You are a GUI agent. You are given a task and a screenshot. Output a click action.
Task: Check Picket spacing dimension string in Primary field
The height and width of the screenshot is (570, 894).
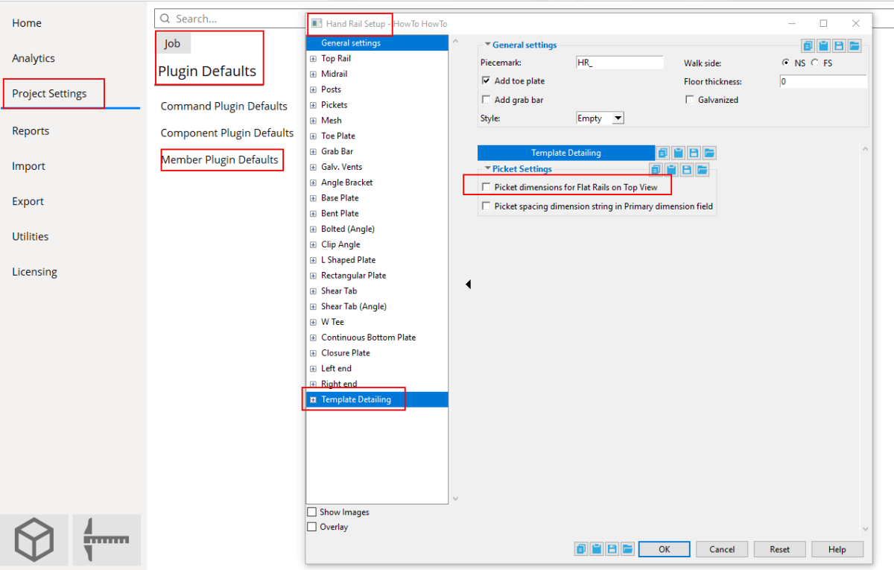(486, 206)
